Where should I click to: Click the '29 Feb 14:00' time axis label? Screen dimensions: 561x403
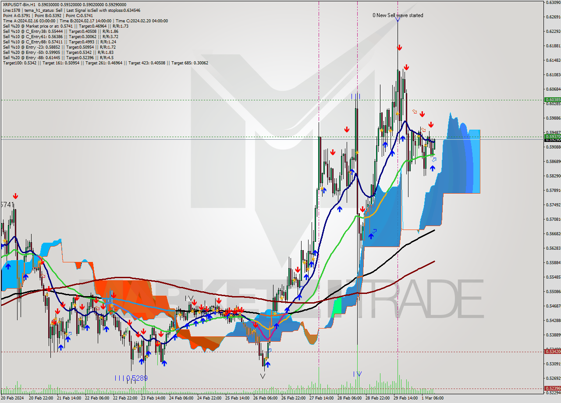(x=407, y=398)
